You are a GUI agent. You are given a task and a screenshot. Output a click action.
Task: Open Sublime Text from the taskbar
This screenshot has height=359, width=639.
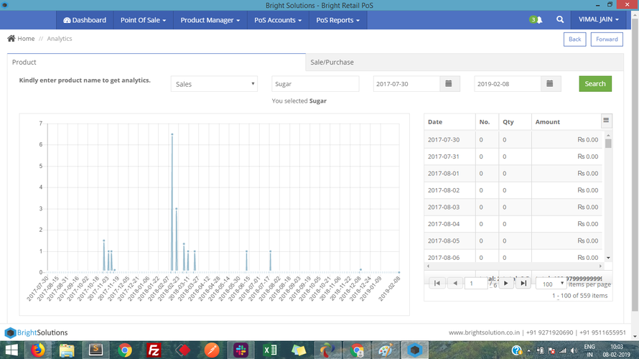(95, 350)
